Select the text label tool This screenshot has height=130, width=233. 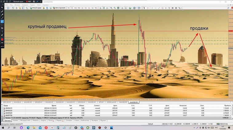[x=166, y=8]
